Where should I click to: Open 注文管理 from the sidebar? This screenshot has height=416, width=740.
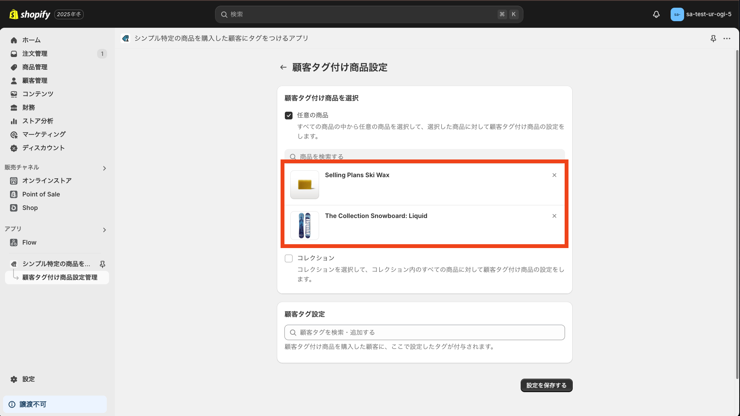(x=35, y=54)
